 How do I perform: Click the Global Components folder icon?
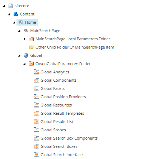36,80
